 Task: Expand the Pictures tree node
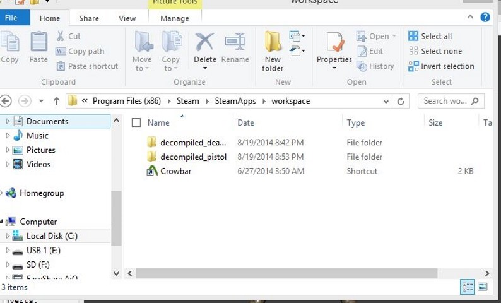tap(8, 150)
